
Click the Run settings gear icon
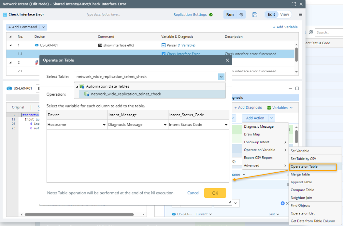241,15
